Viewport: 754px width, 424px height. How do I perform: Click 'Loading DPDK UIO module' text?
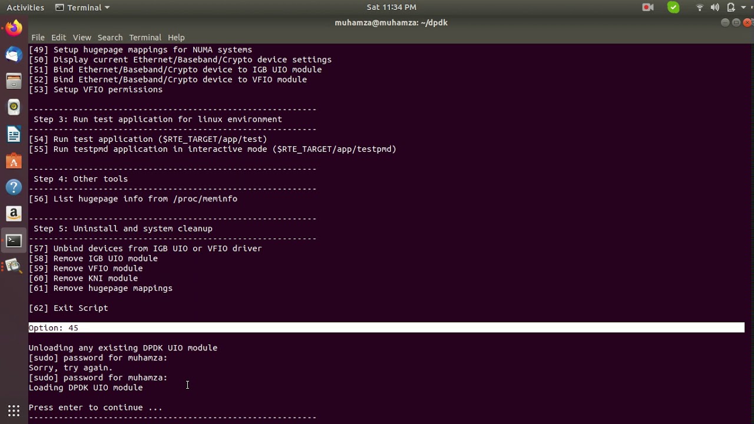click(86, 387)
